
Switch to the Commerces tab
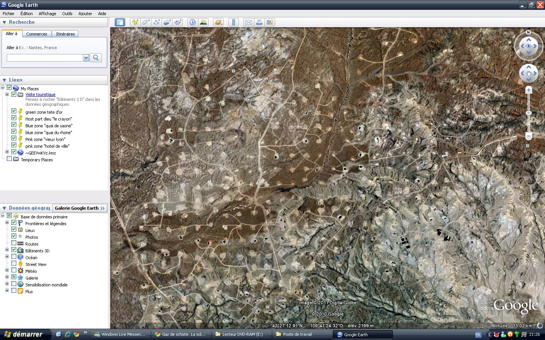click(37, 34)
